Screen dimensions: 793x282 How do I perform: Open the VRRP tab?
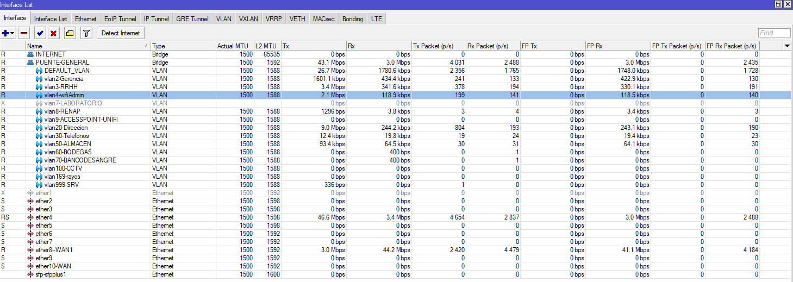(x=274, y=19)
